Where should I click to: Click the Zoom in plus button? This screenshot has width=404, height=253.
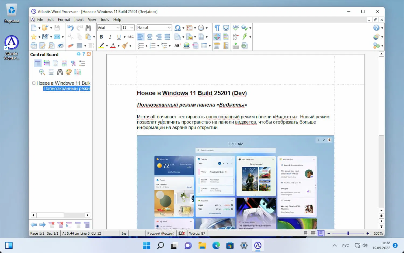[x=368, y=233]
